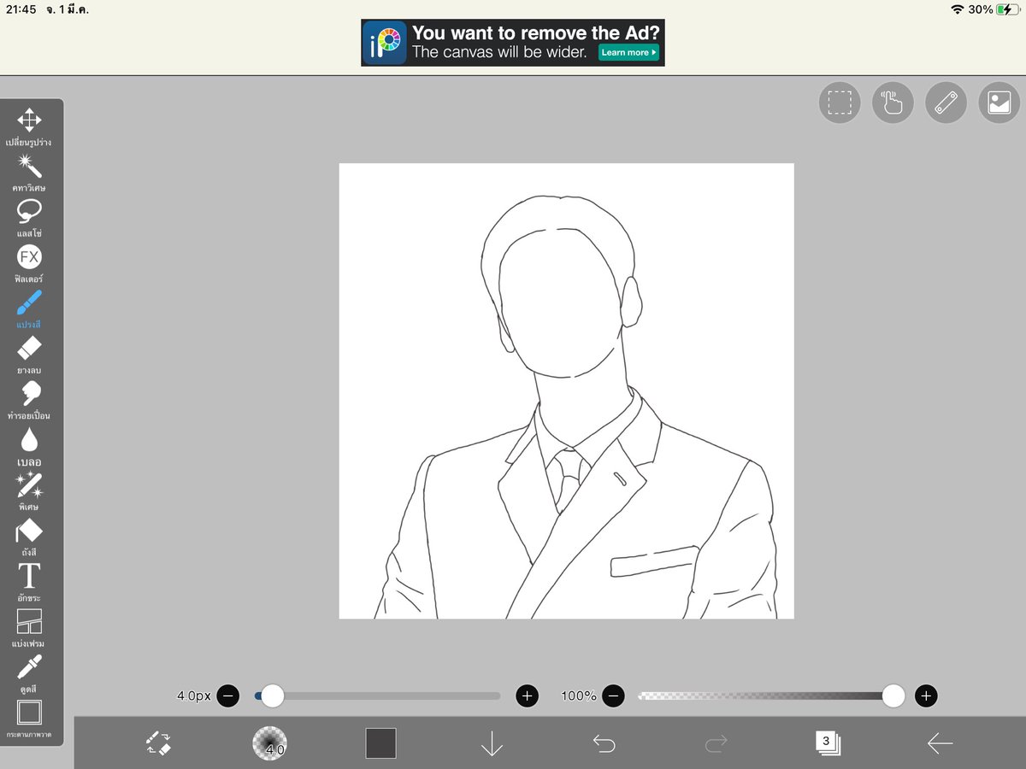Decrease brush thickness with minus button
Viewport: 1026px width, 769px height.
click(228, 696)
